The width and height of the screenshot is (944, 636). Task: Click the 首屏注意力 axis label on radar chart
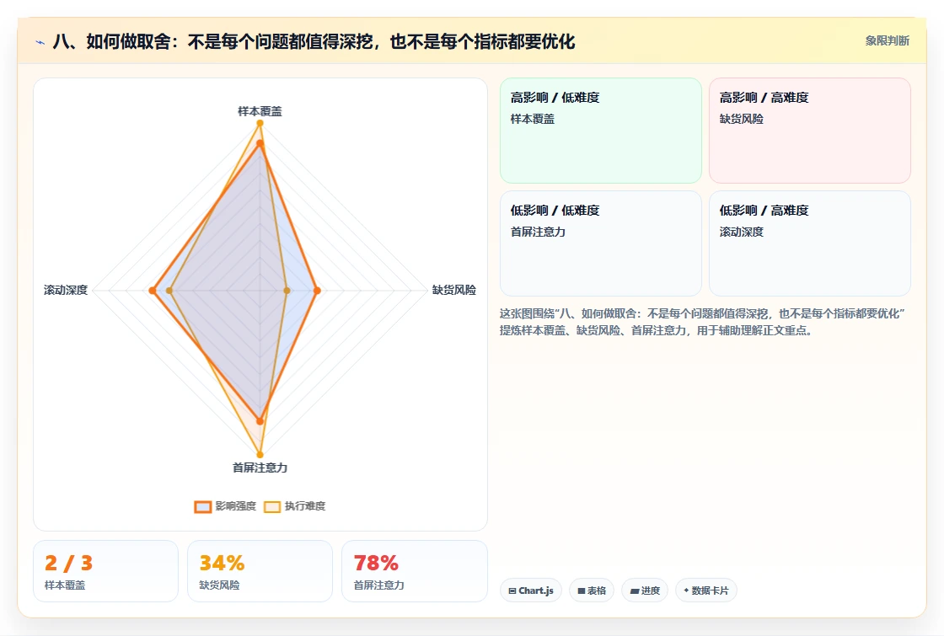(260, 468)
